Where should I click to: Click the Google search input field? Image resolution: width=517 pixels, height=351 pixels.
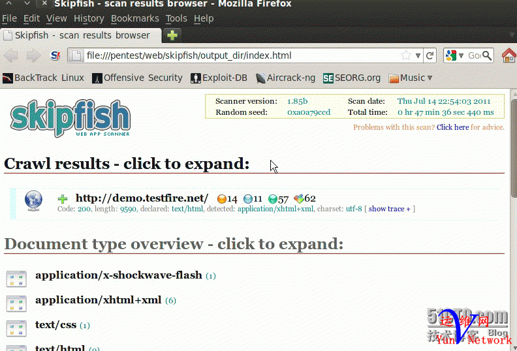coord(474,55)
